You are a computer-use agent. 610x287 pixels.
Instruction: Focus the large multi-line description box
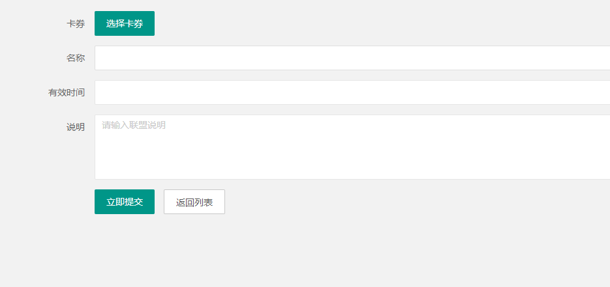click(x=352, y=147)
